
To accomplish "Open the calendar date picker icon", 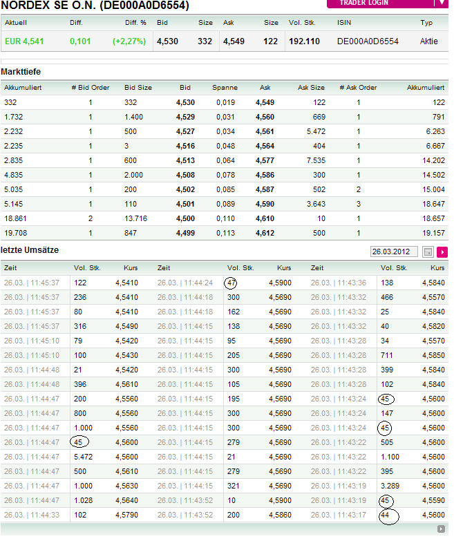I will pos(428,252).
